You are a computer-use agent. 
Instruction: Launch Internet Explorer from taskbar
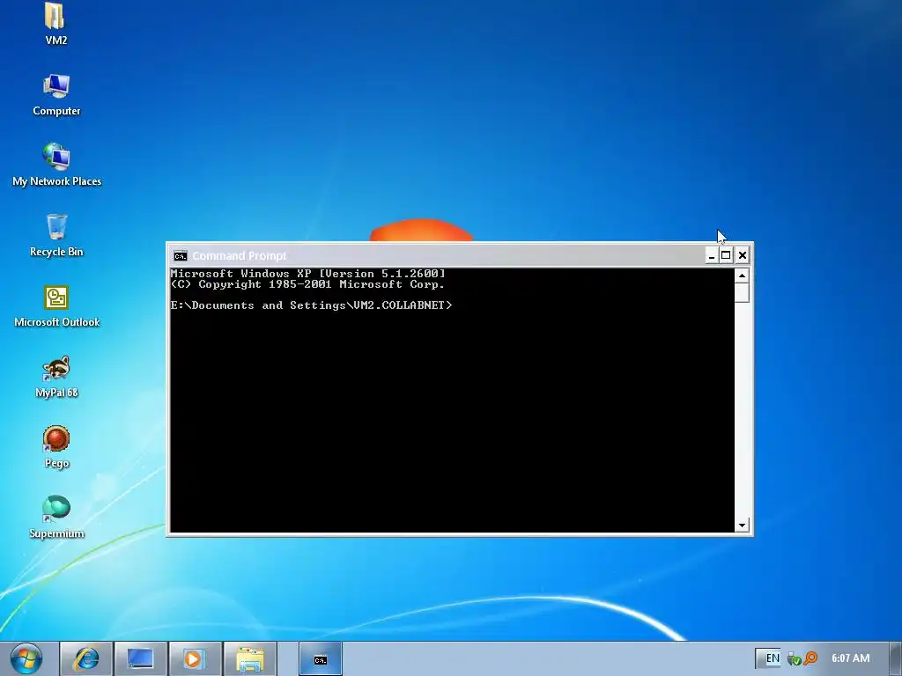[x=86, y=658]
